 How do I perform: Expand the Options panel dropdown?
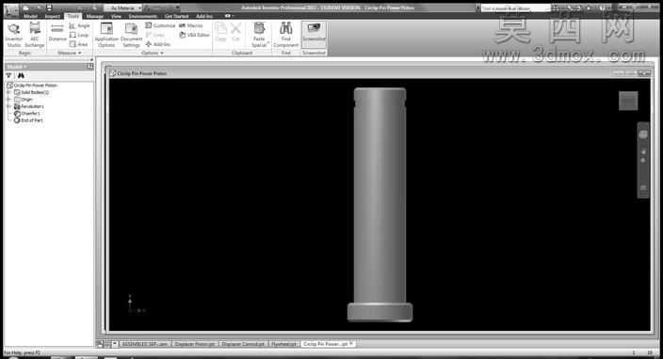[x=153, y=53]
